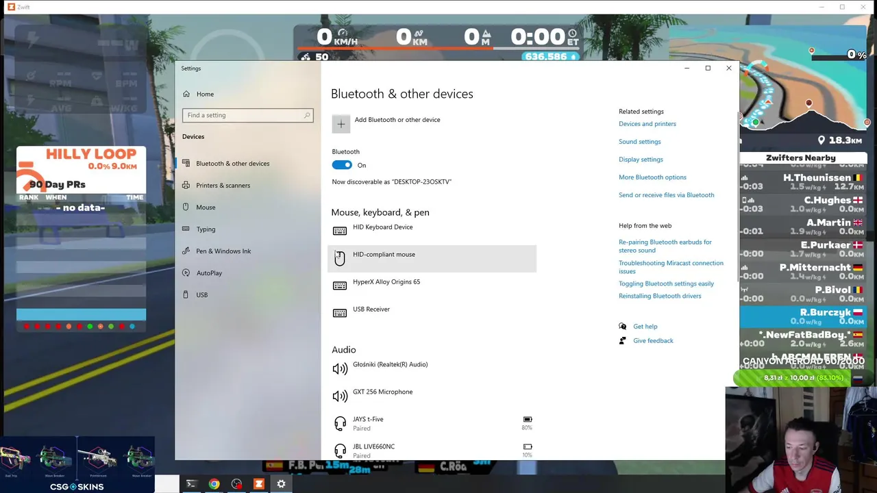Click the Get help chat icon

622,327
